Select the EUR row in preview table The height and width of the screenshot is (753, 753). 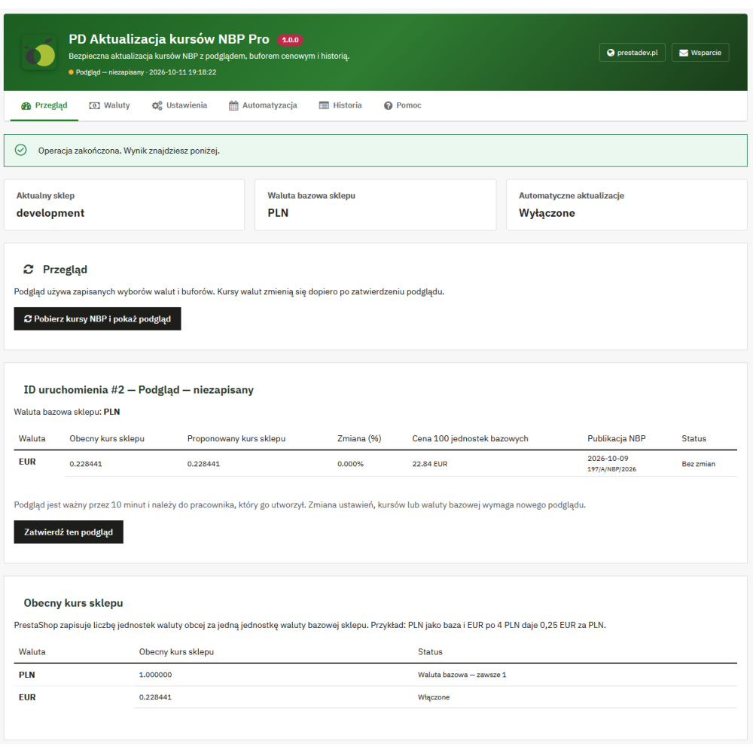coord(376,464)
